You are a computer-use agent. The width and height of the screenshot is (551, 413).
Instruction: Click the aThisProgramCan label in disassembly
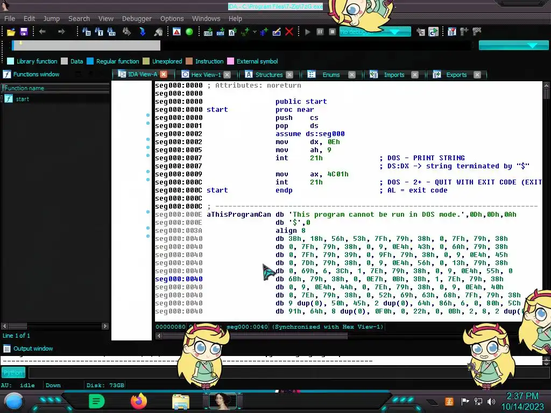point(238,215)
